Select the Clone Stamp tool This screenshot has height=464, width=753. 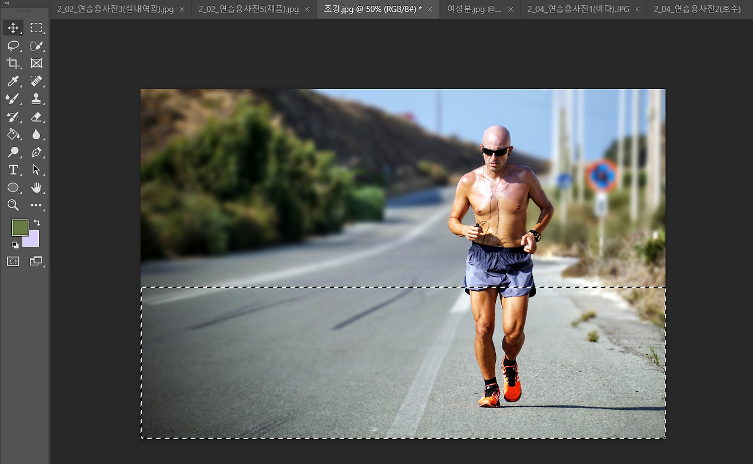tap(36, 99)
